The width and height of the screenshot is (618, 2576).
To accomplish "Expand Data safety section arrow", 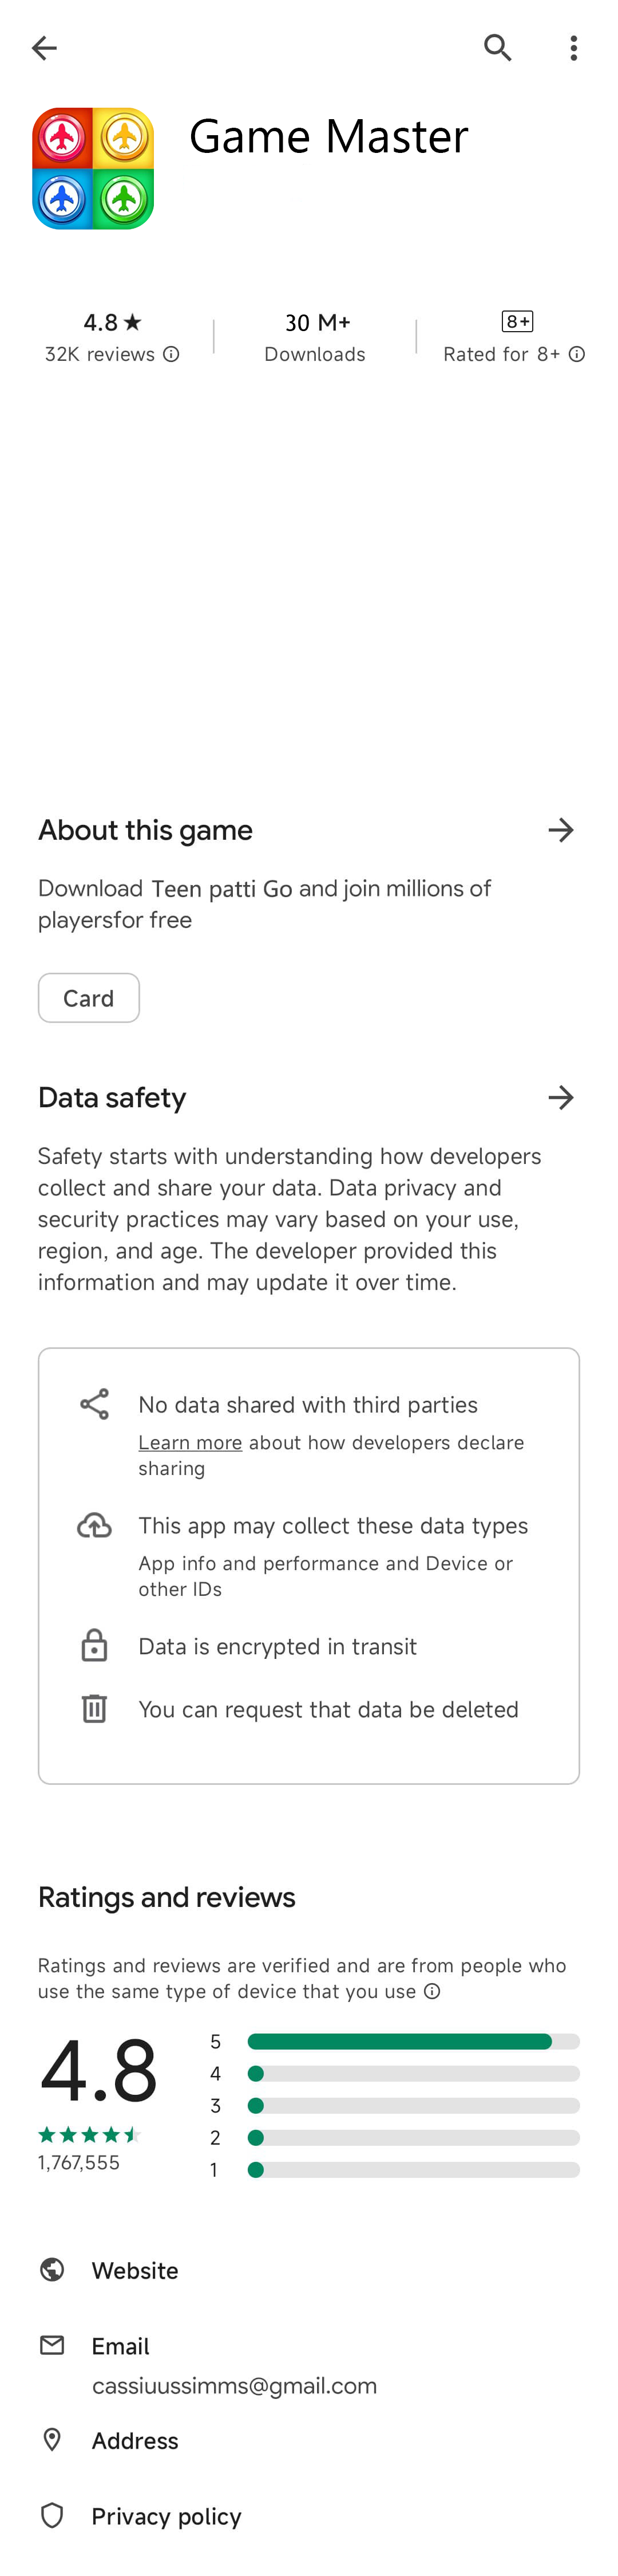I will (560, 1097).
